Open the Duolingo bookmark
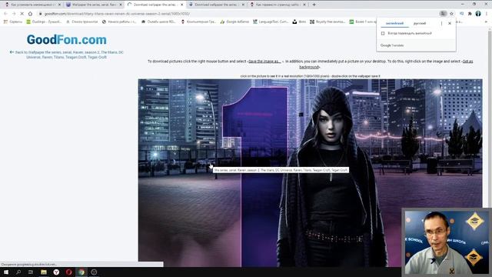The height and width of the screenshot is (277, 492). 44,22
